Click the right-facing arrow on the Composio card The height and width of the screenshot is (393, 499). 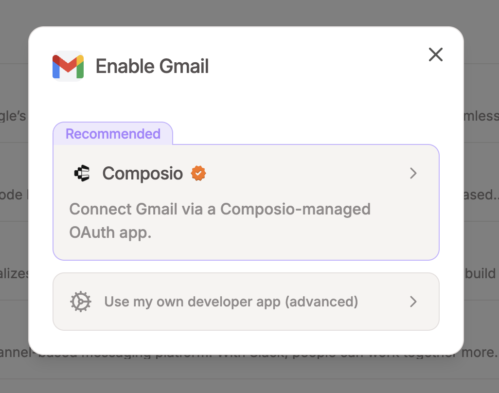tap(413, 173)
